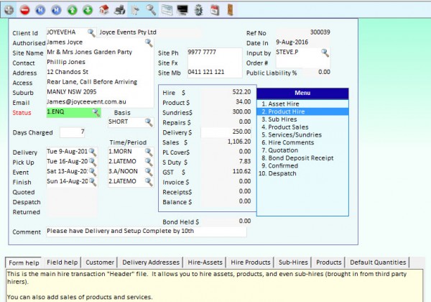This screenshot has width=431, height=302.
Task: Open settings with the gear toolbar icon
Action: [x=198, y=10]
